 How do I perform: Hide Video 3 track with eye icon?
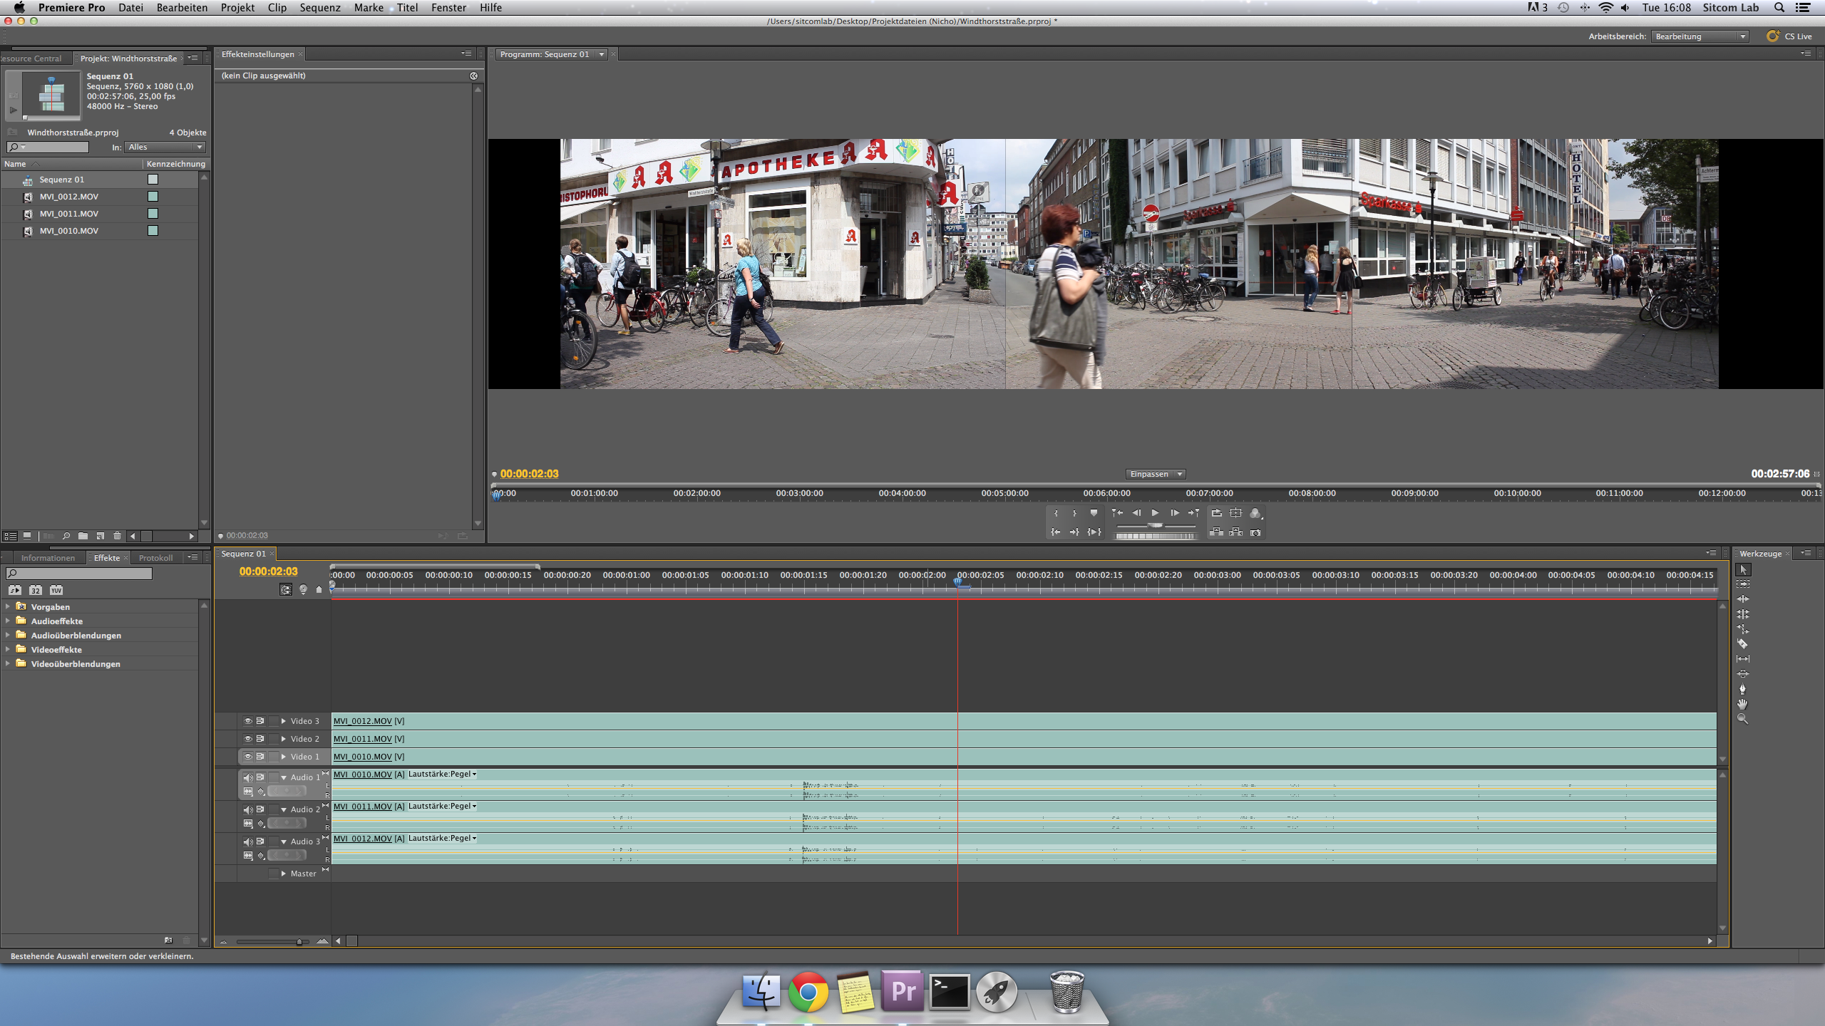point(247,721)
